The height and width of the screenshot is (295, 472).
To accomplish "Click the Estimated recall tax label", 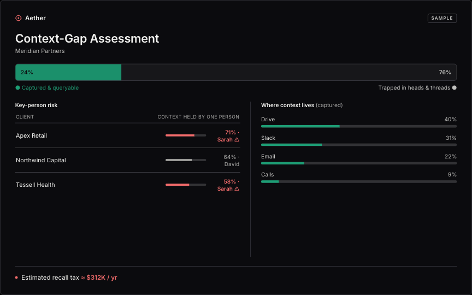I will [x=50, y=278].
